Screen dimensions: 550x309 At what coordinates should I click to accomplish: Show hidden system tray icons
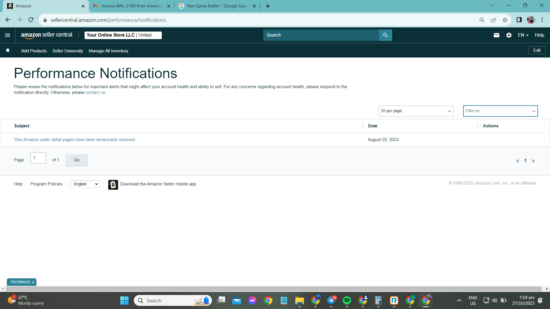click(459, 300)
